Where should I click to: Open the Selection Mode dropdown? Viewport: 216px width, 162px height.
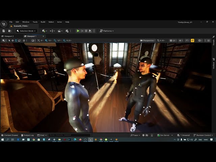click(26, 31)
